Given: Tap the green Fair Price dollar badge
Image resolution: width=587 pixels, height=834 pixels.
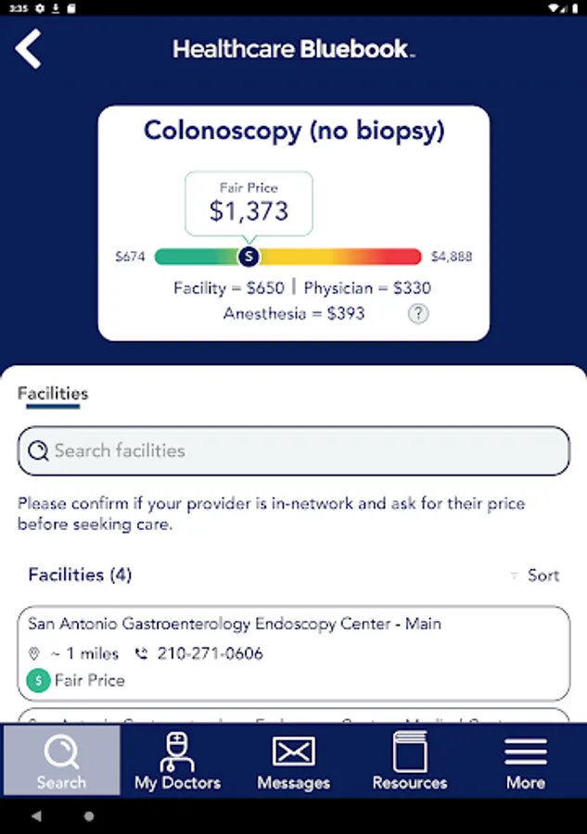Looking at the screenshot, I should (x=38, y=680).
